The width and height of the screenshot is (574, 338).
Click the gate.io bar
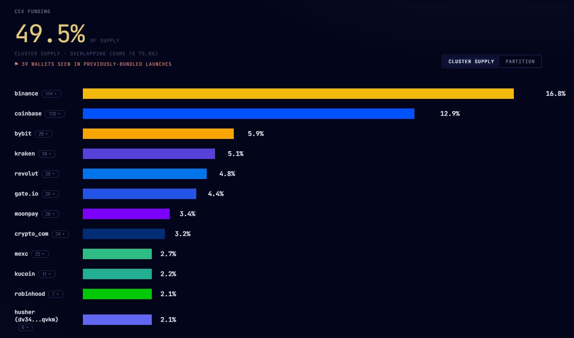(140, 194)
